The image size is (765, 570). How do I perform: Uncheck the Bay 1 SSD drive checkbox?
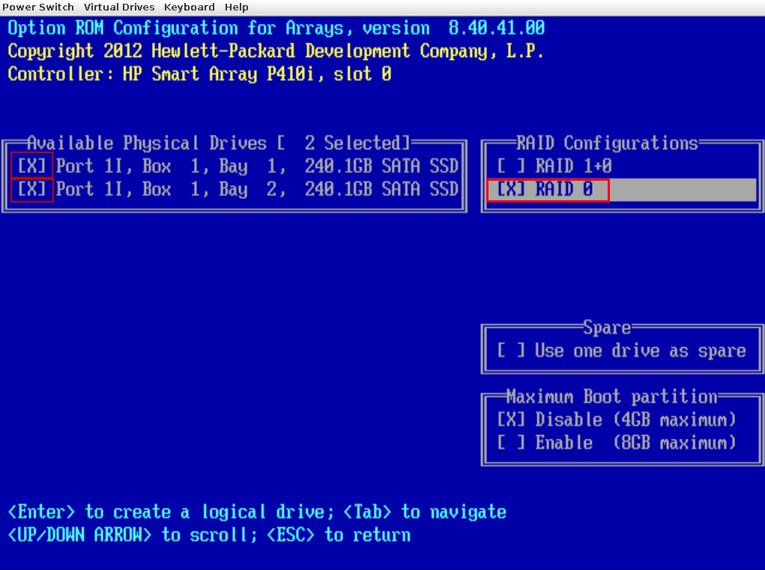31,166
